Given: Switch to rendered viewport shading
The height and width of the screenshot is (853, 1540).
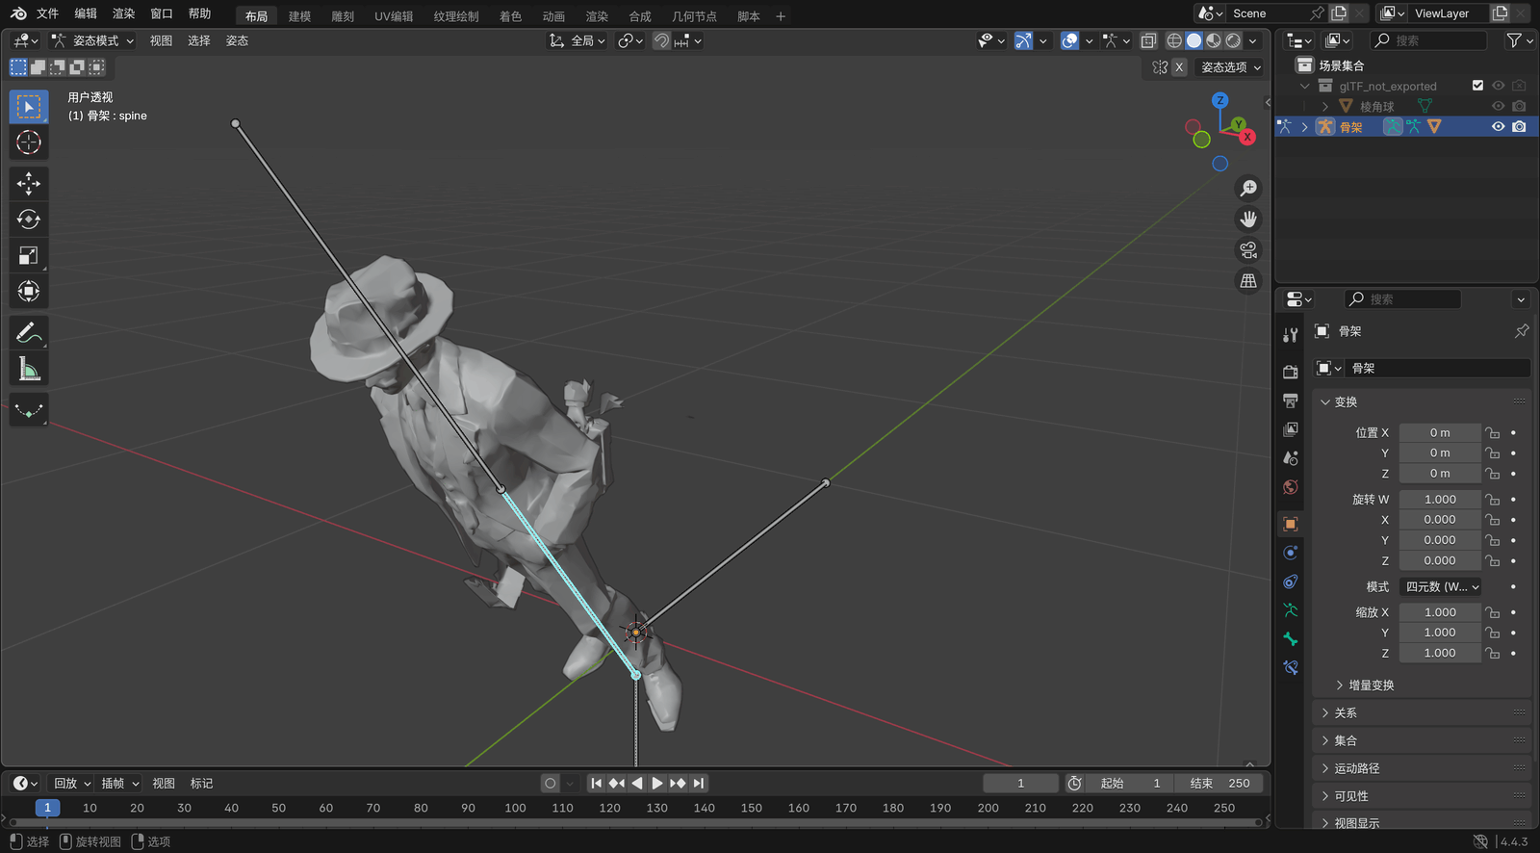Looking at the screenshot, I should pyautogui.click(x=1233, y=40).
